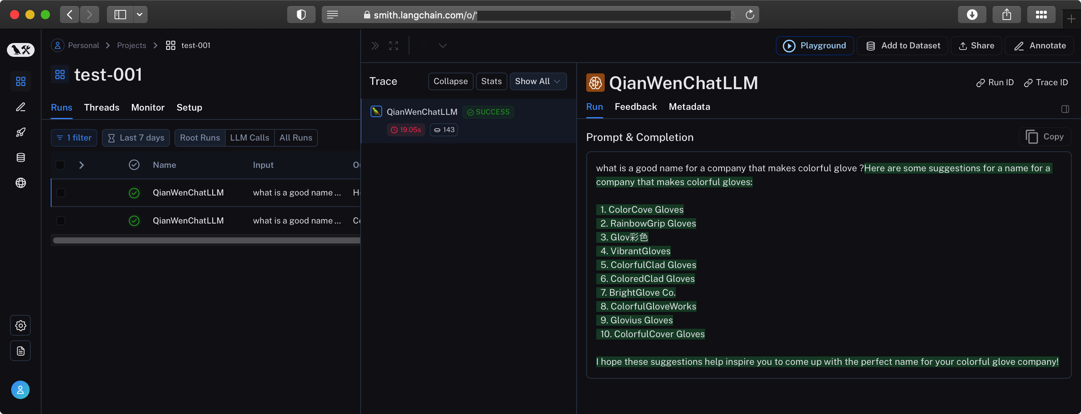This screenshot has height=414, width=1081.
Task: Open the 1 filter options
Action: click(x=74, y=138)
